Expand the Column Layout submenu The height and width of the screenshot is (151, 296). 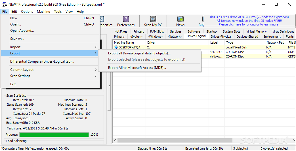pos(50,70)
